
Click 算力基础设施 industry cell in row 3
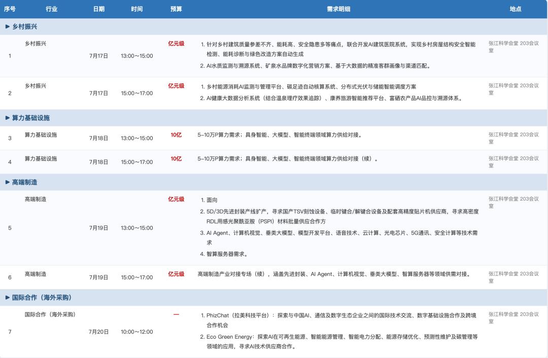tap(41, 135)
